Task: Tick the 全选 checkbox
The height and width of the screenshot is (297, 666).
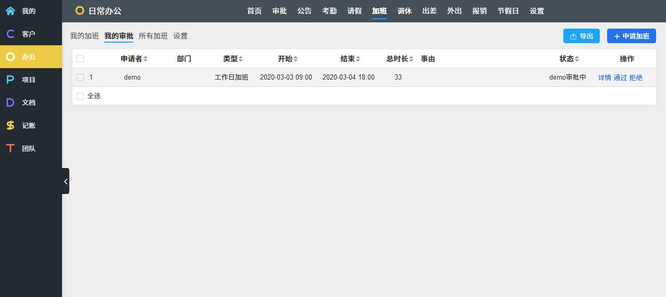Action: pos(80,96)
